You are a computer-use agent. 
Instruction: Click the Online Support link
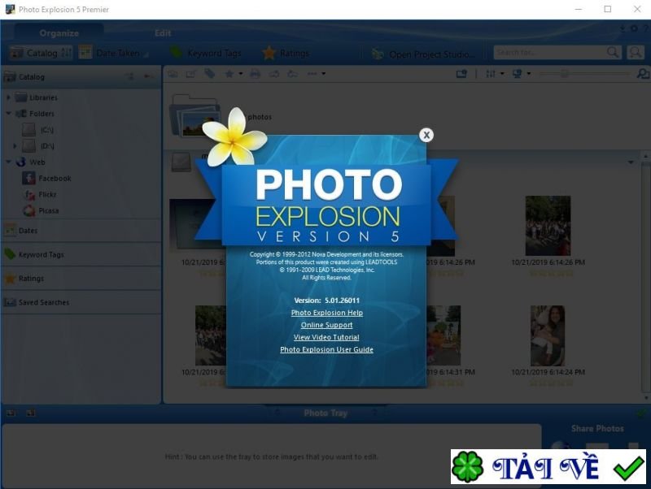[326, 325]
